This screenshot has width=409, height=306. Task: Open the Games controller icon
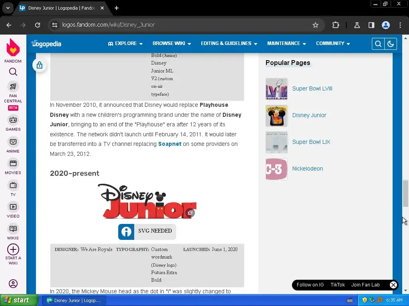tap(13, 120)
